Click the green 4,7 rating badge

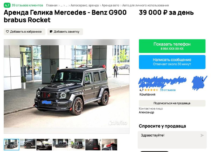(7, 5)
